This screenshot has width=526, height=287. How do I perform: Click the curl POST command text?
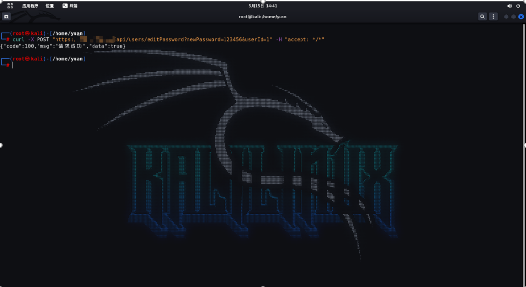point(169,39)
